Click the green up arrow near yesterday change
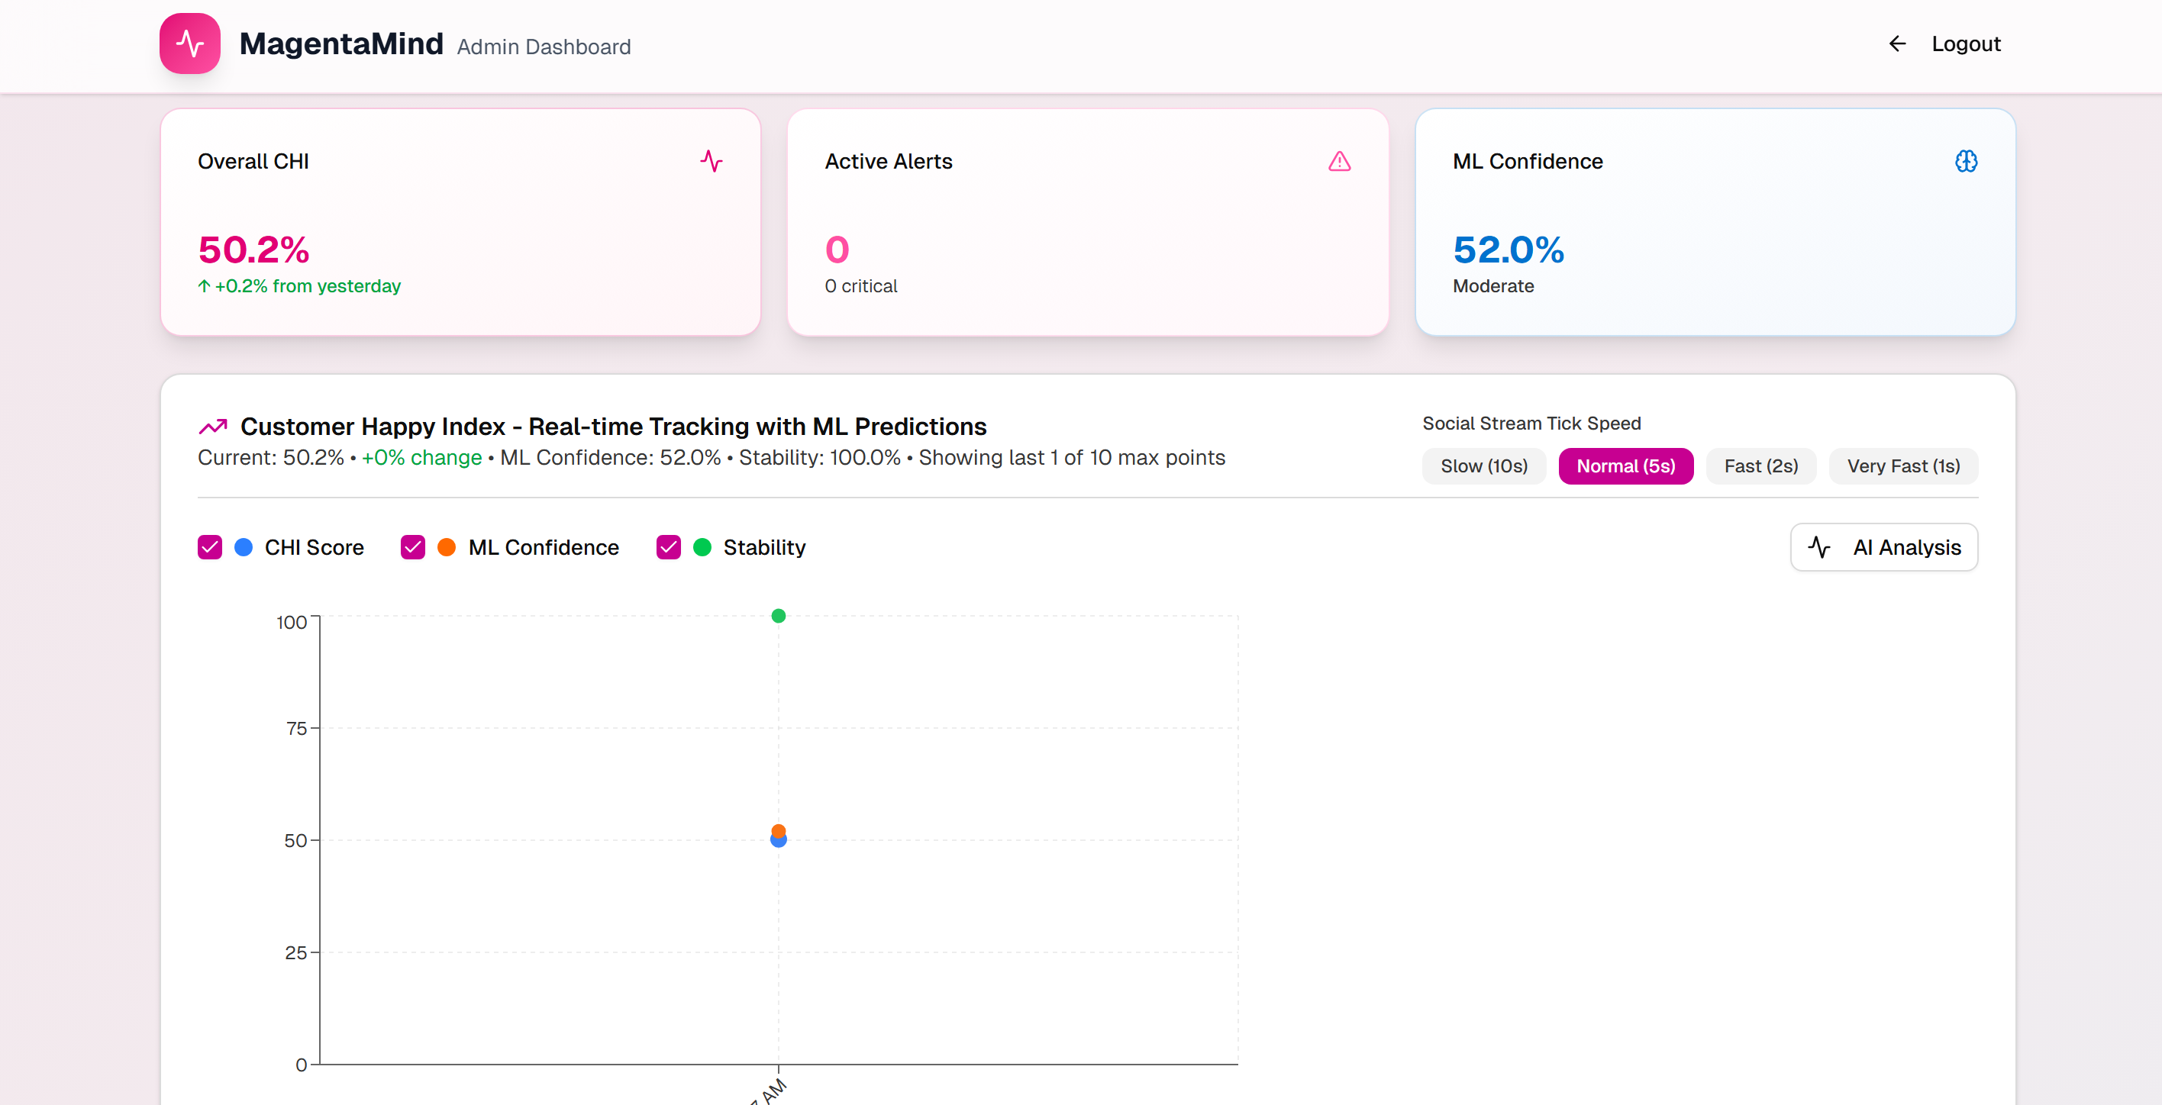The width and height of the screenshot is (2162, 1105). pyautogui.click(x=204, y=286)
